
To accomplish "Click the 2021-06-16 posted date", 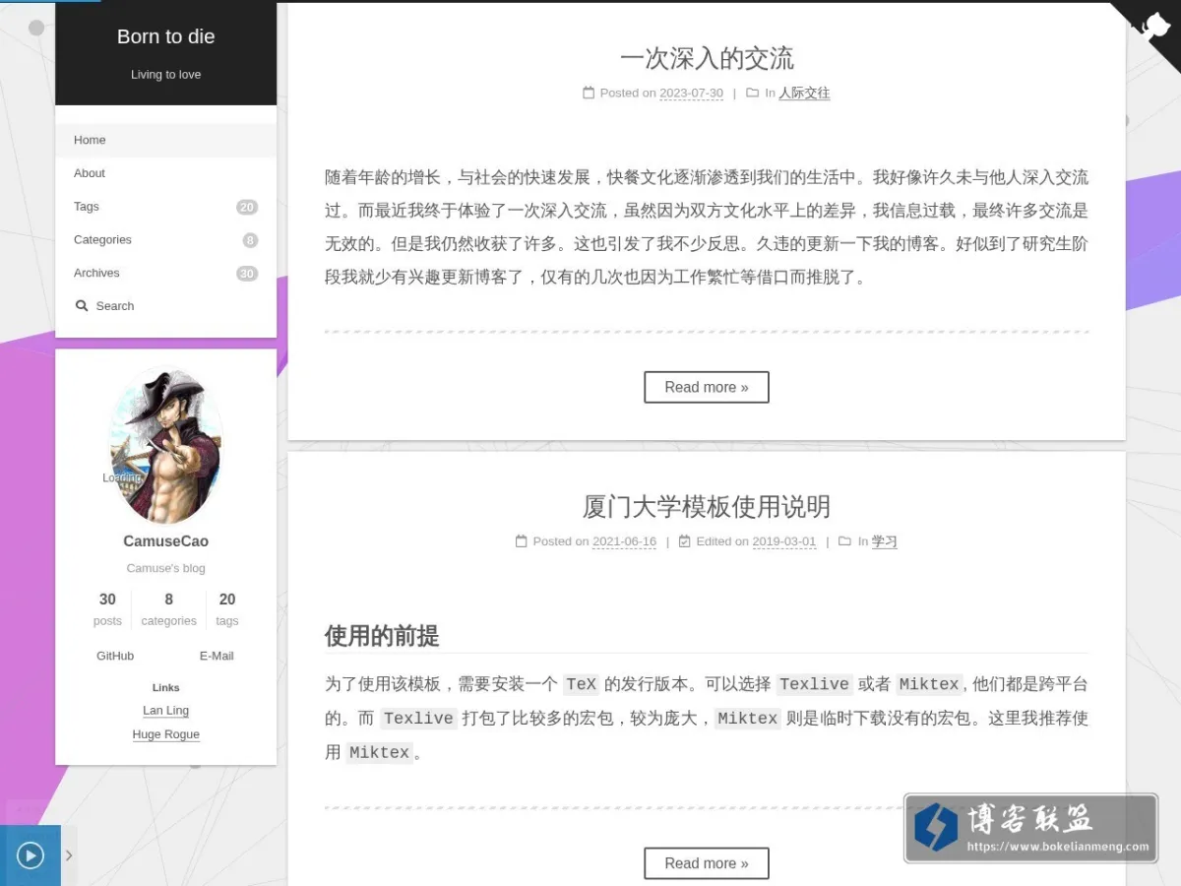I will point(624,541).
